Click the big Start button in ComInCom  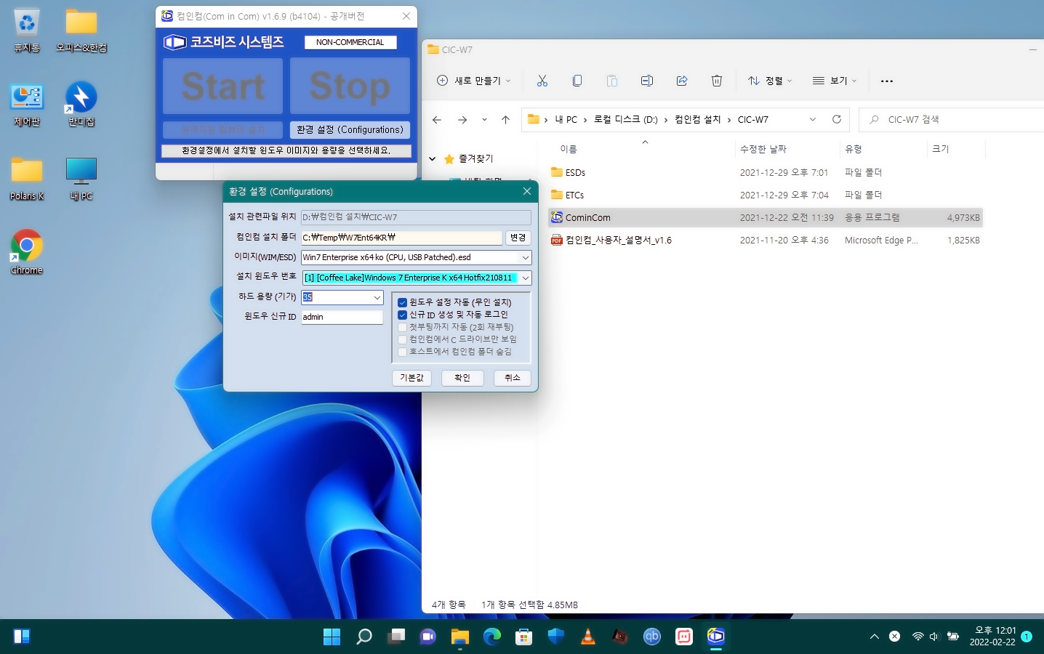(222, 86)
